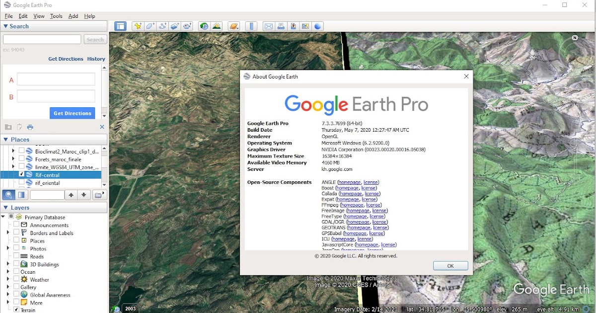596x313 pixels.
Task: Start recording a tour
Action: click(187, 26)
